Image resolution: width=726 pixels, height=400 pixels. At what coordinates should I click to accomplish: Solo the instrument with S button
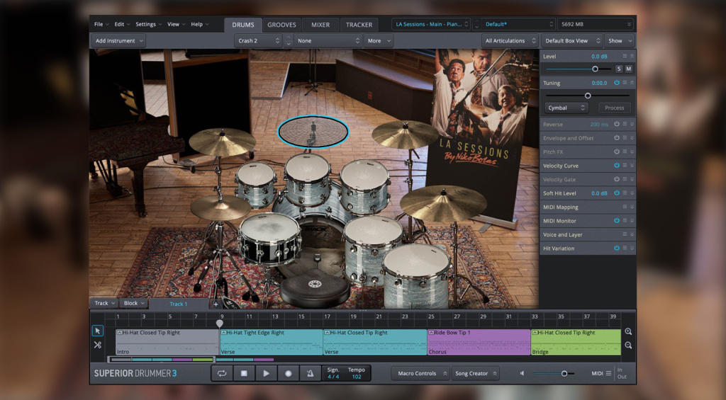click(618, 69)
